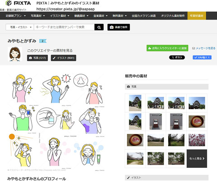Click the creator avatar portrait
Image resolution: width=217 pixels, height=181 pixels.
(15, 54)
